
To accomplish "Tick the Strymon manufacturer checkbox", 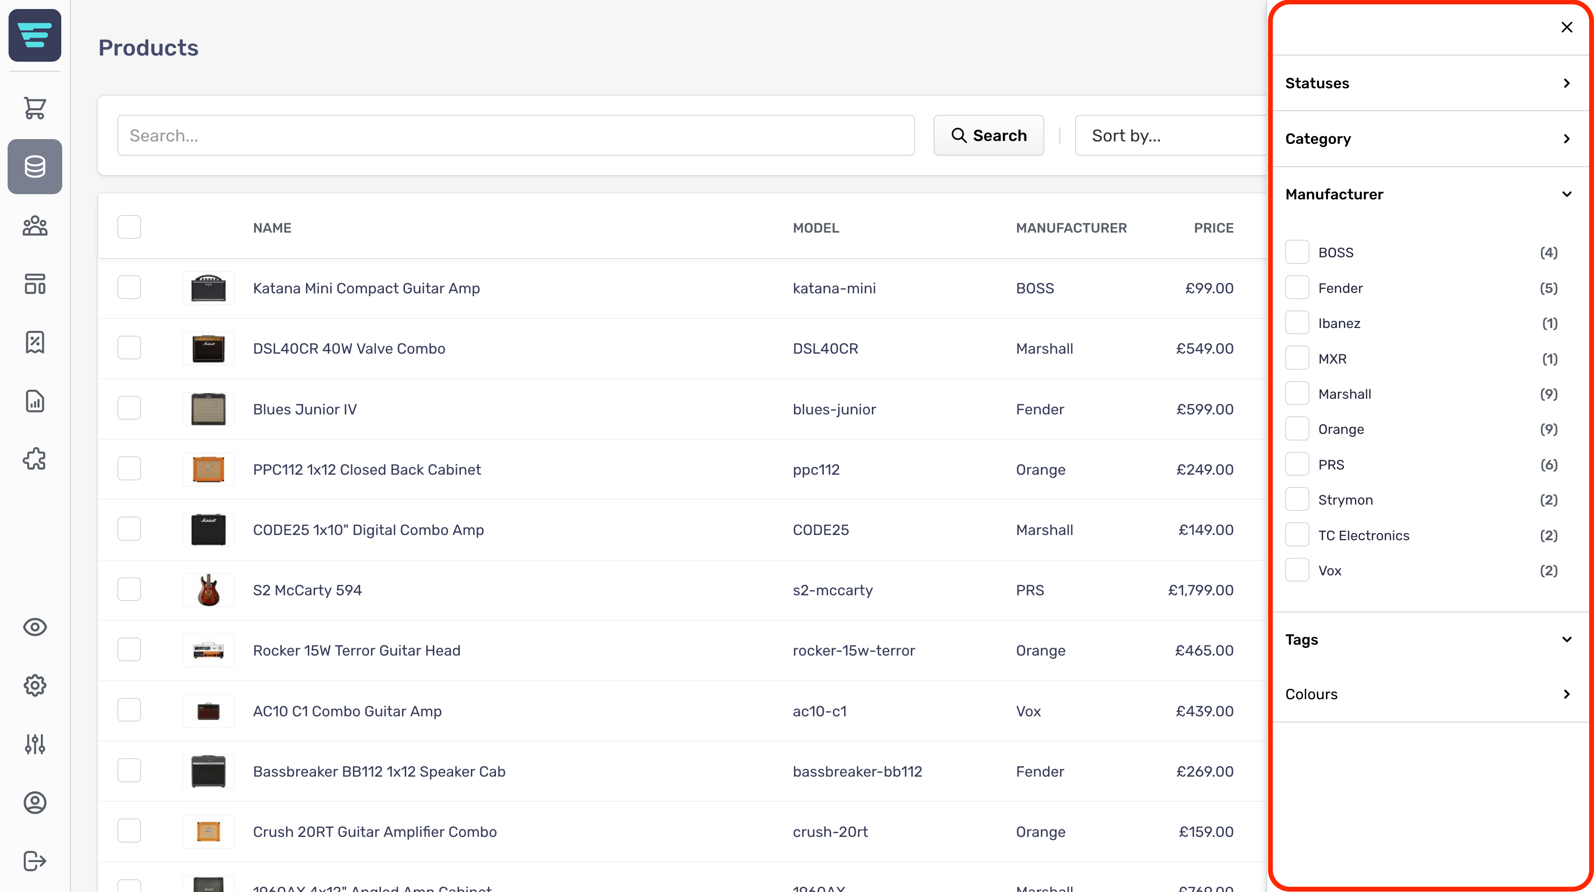I will point(1297,499).
